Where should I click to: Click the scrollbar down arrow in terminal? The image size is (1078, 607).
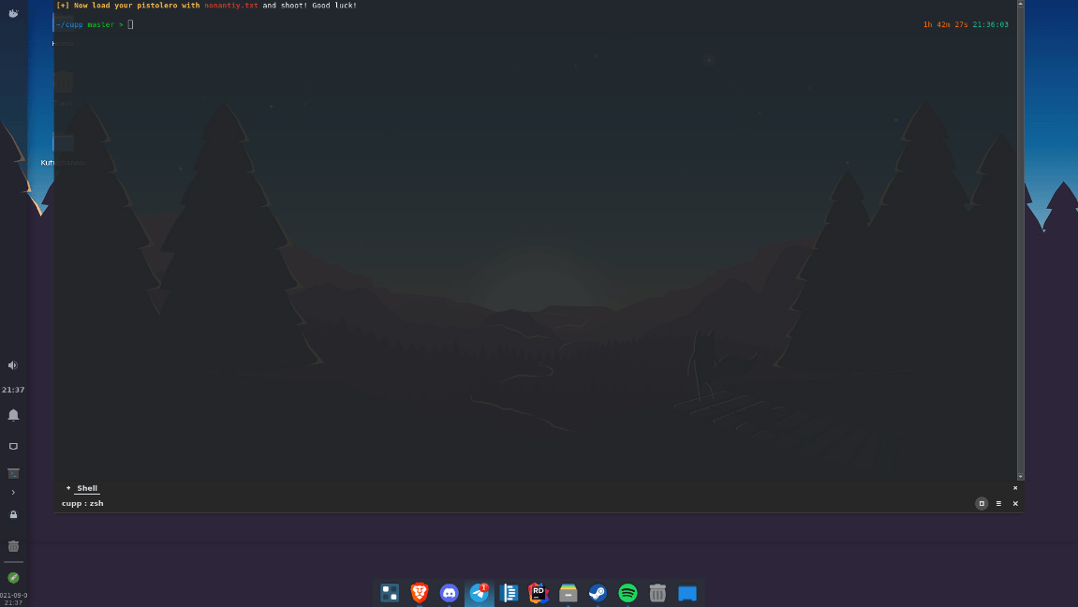1020,477
